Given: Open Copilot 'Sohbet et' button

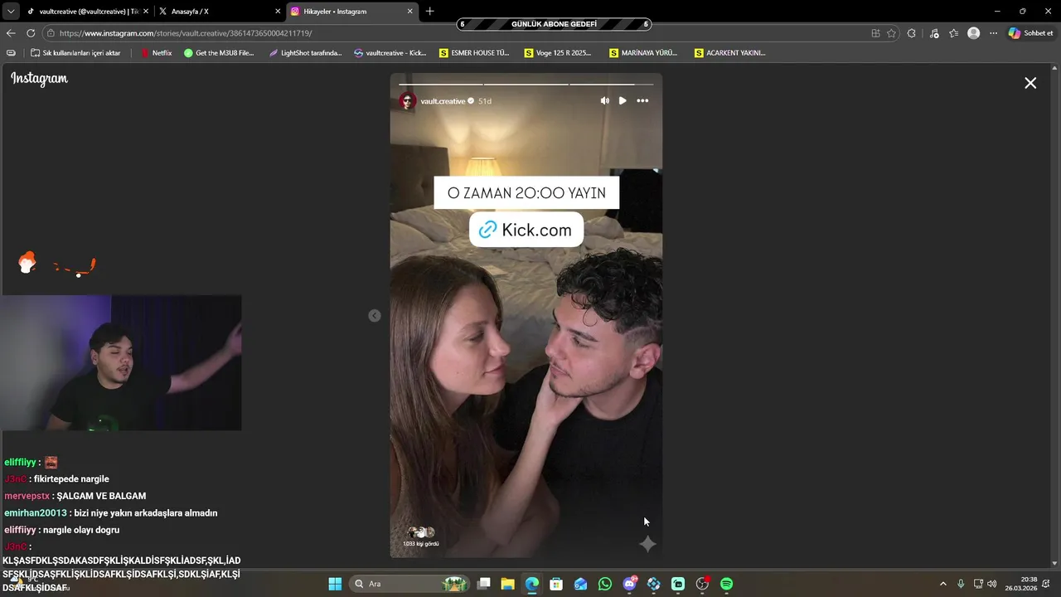Looking at the screenshot, I should click(1030, 33).
